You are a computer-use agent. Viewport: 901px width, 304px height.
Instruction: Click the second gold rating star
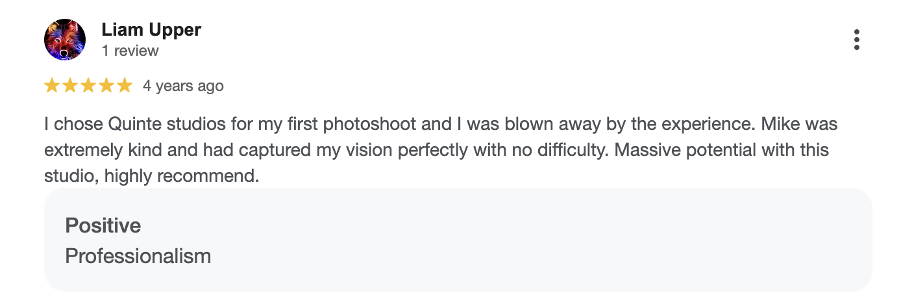click(x=70, y=86)
